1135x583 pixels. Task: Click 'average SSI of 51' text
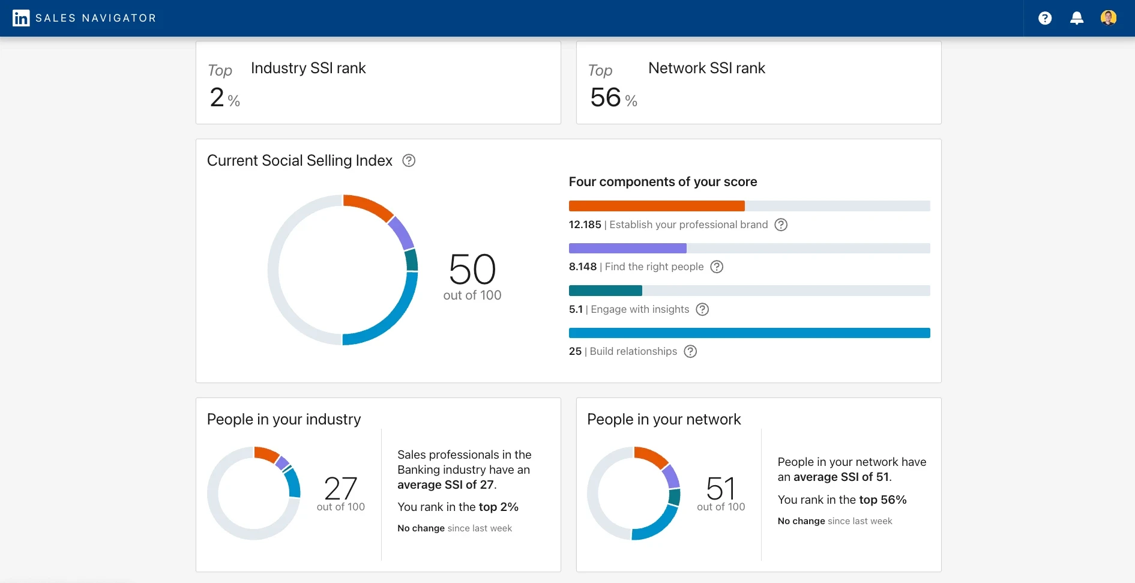(x=841, y=477)
